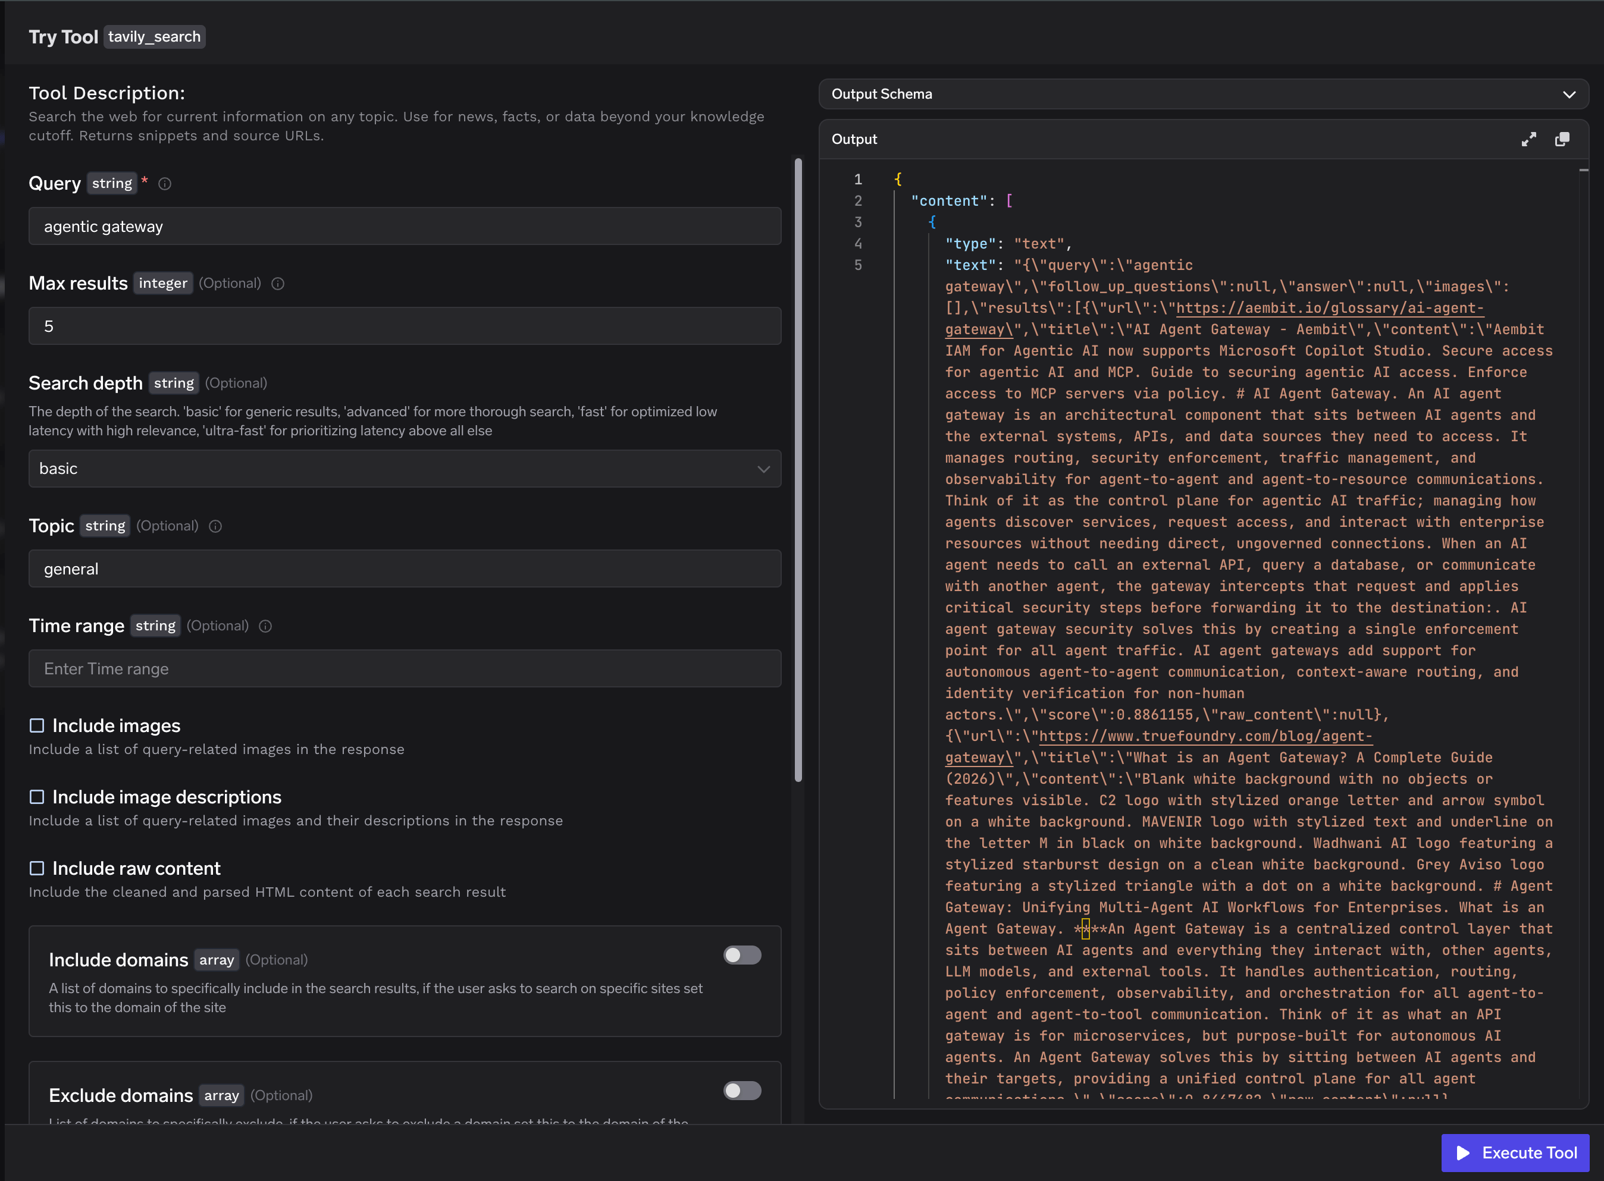
Task: Click the "content" key on line 2
Action: pyautogui.click(x=948, y=201)
